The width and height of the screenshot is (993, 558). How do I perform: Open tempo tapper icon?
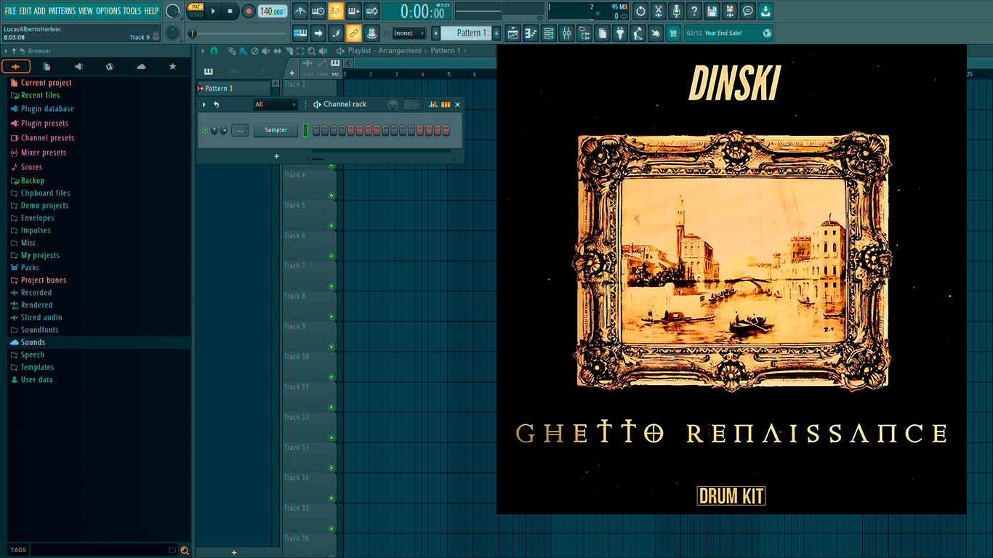pos(638,33)
